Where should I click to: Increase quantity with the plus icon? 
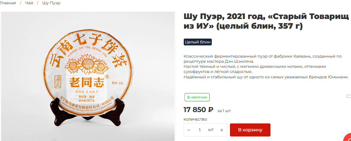click(x=222, y=130)
